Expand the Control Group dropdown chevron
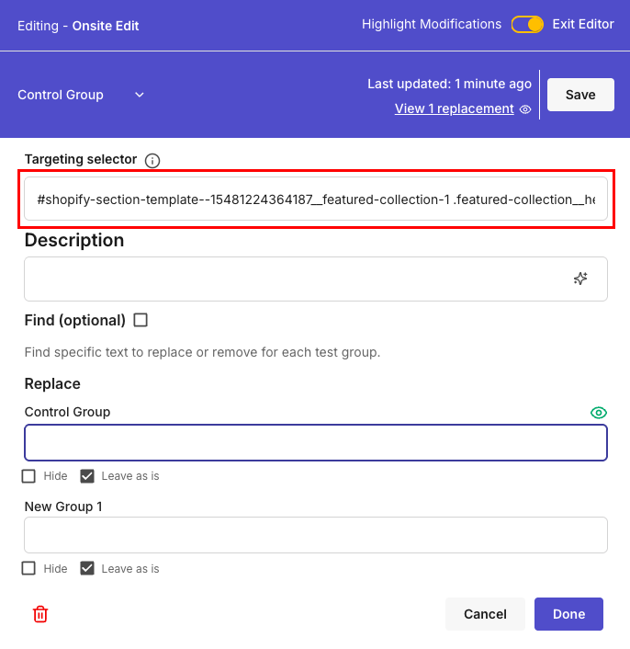630x649 pixels. 140,95
